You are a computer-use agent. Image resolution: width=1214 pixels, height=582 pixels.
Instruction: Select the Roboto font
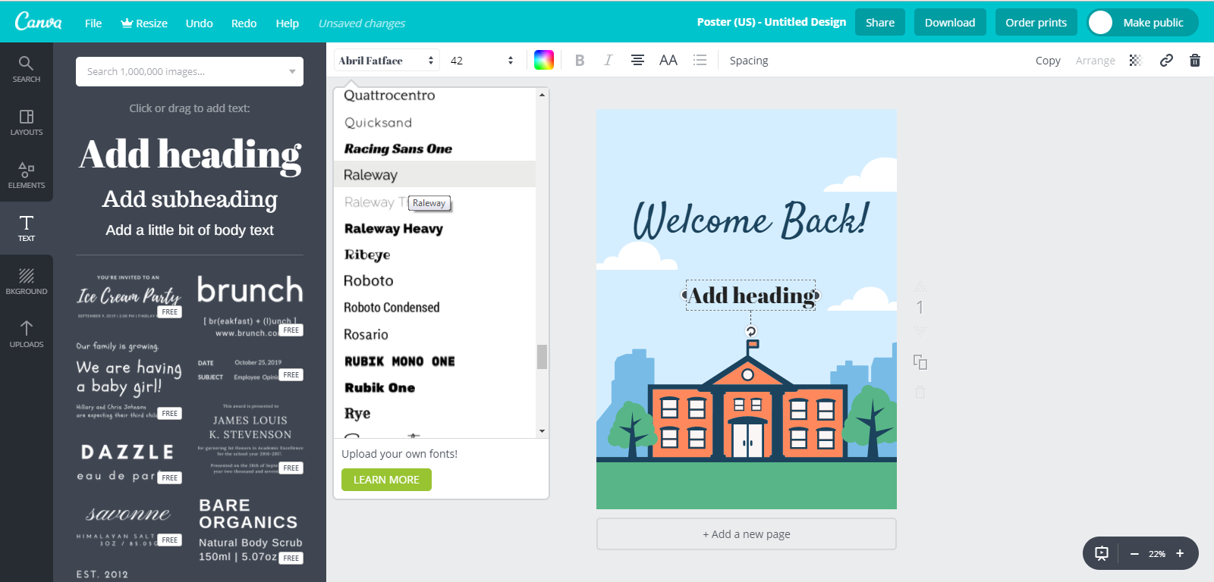(x=435, y=280)
